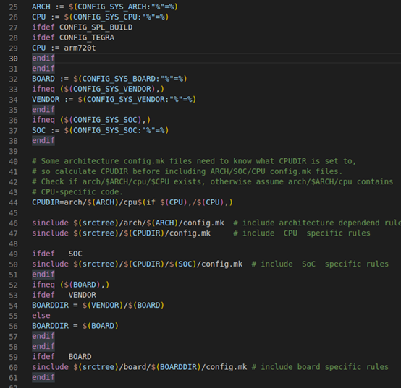Click 'BOARD' after ifdef on line 59

click(x=80, y=357)
